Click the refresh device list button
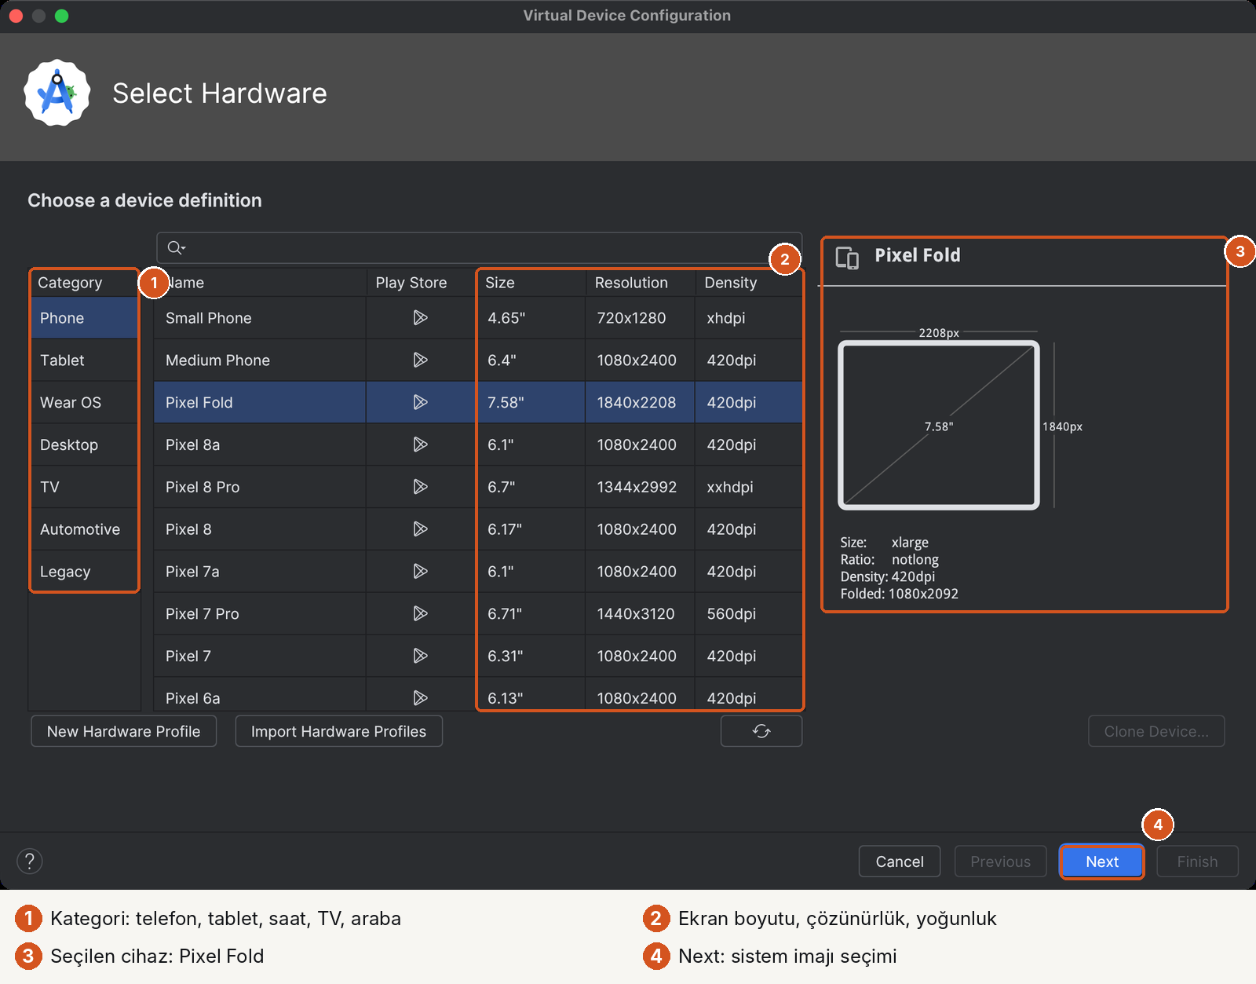Image resolution: width=1256 pixels, height=984 pixels. tap(761, 731)
